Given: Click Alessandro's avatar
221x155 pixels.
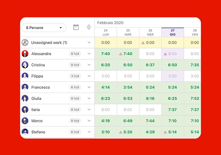Looking at the screenshot, I should 25,54.
